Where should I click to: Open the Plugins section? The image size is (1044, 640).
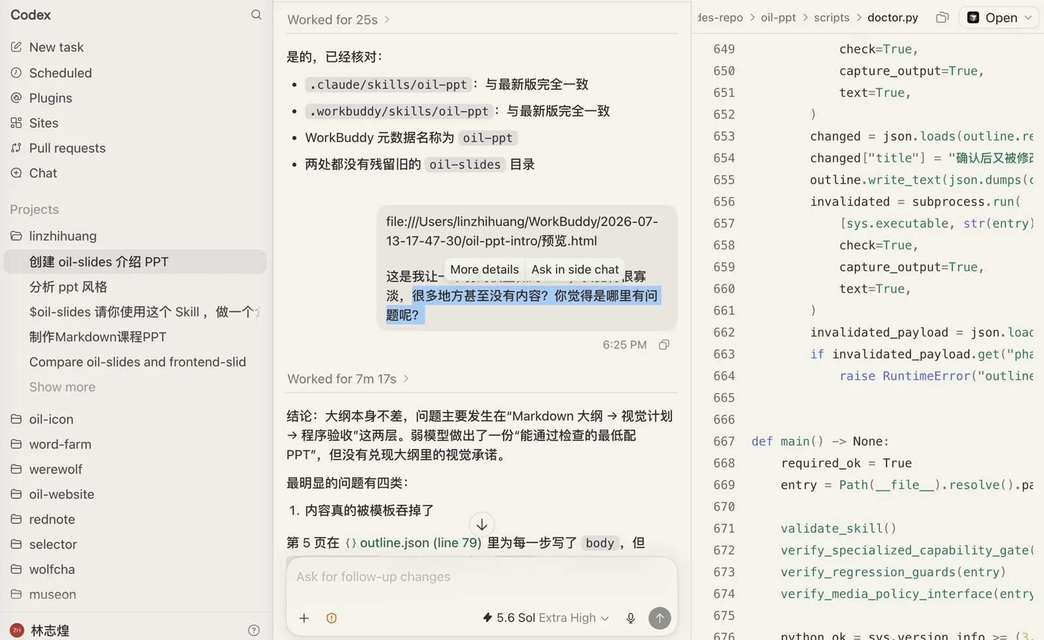point(50,98)
